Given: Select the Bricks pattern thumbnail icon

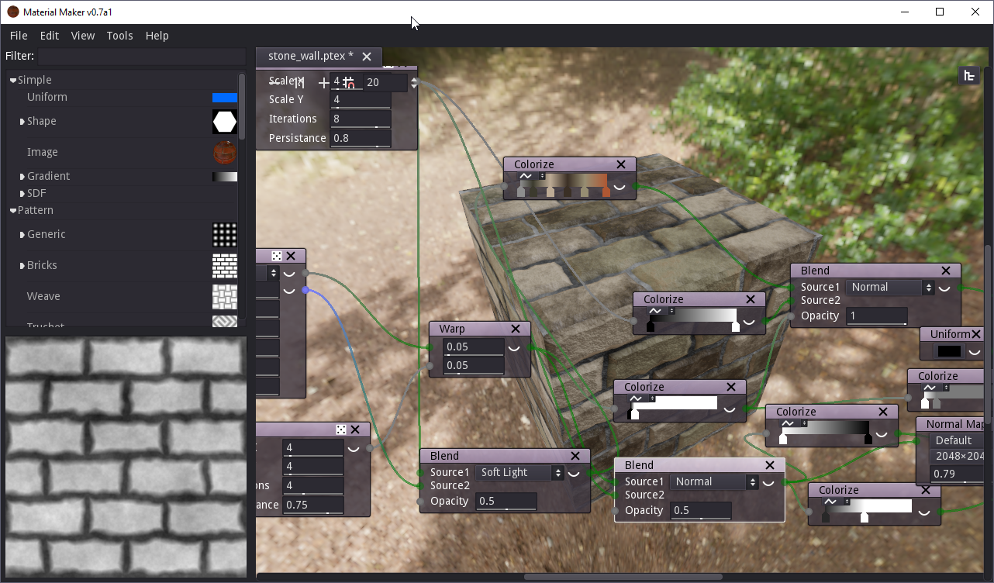Looking at the screenshot, I should 225,266.
